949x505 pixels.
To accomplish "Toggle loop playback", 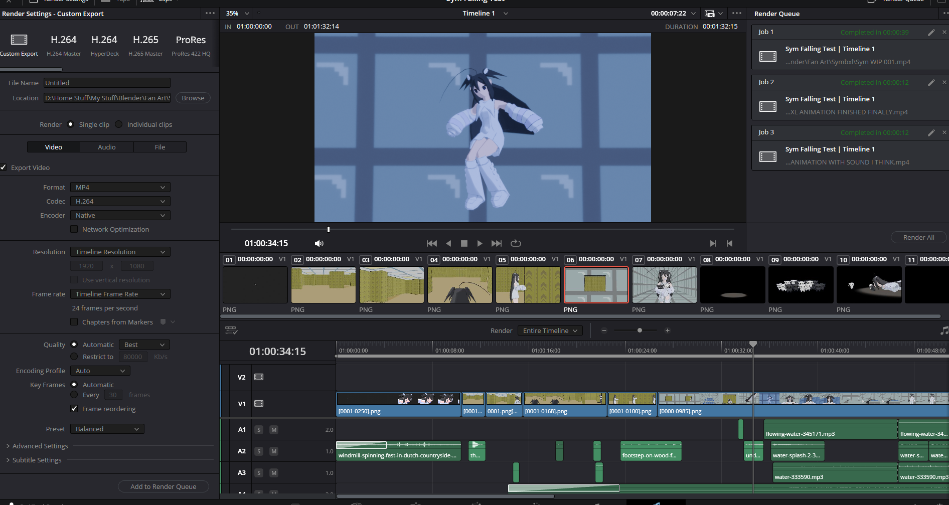I will 516,243.
